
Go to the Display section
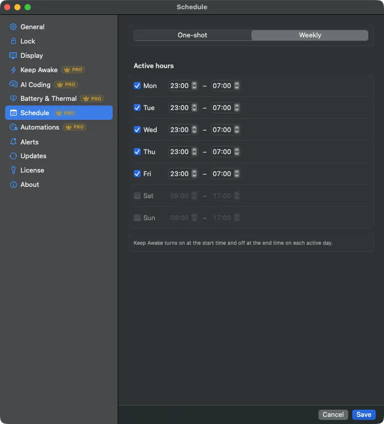tap(59, 55)
